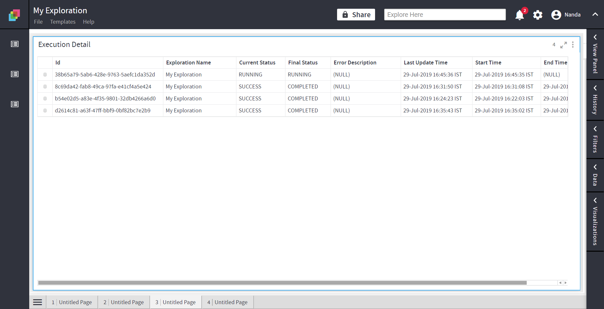Open the second list icon in left sidebar
Image resolution: width=604 pixels, height=309 pixels.
pyautogui.click(x=15, y=74)
